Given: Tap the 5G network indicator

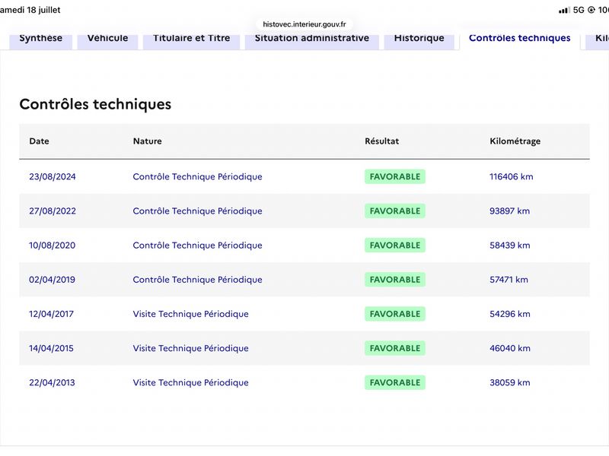Looking at the screenshot, I should [579, 10].
